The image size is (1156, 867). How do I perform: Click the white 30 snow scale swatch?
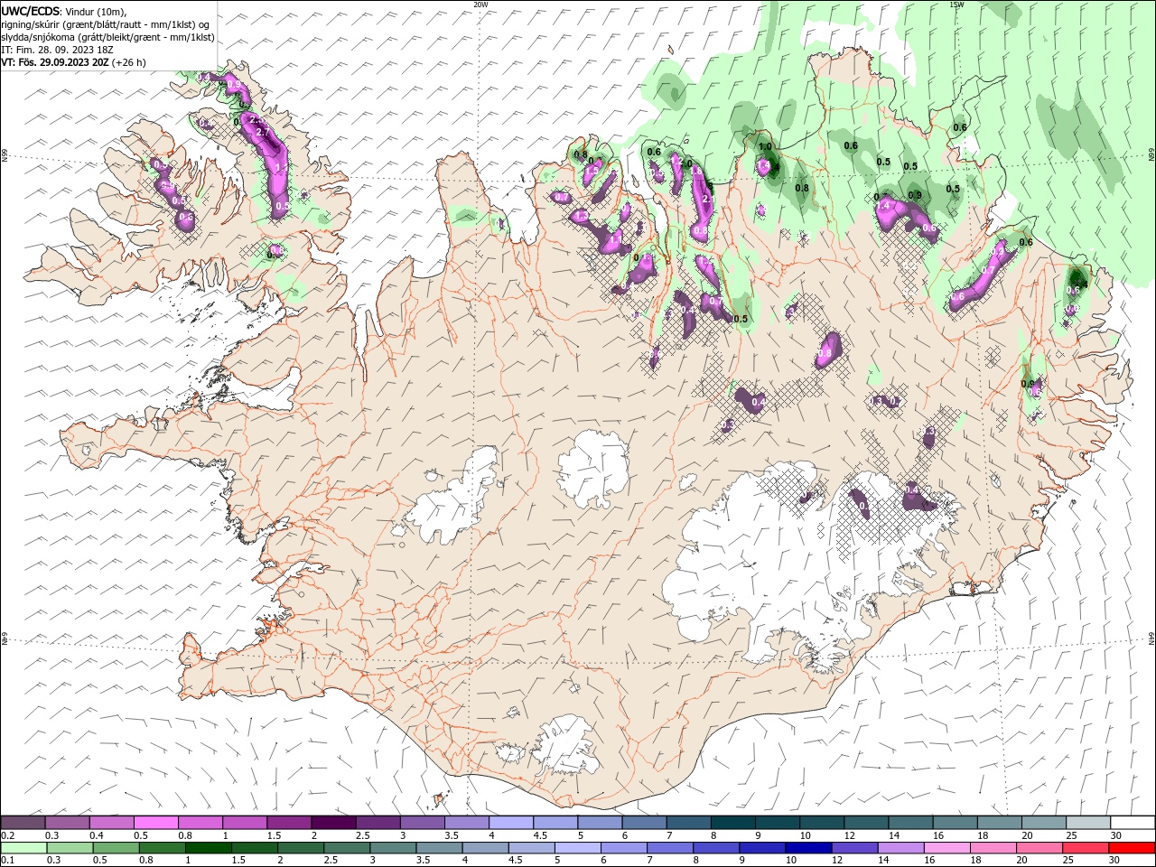click(1132, 823)
